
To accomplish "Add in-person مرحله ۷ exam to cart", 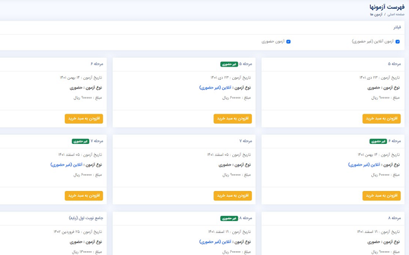I will pyautogui.click(x=233, y=195).
